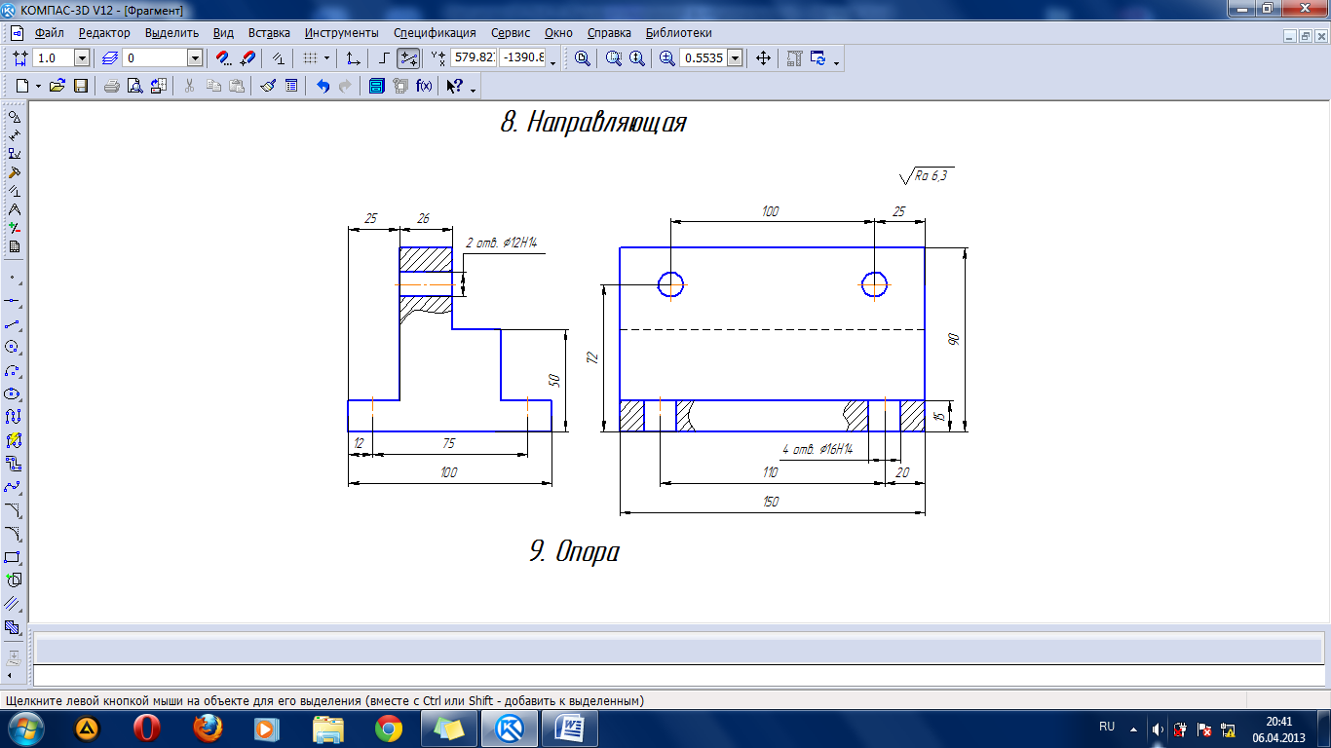This screenshot has width=1331, height=748.
Task: Click the X coordinate field 579.82
Action: pos(474,58)
